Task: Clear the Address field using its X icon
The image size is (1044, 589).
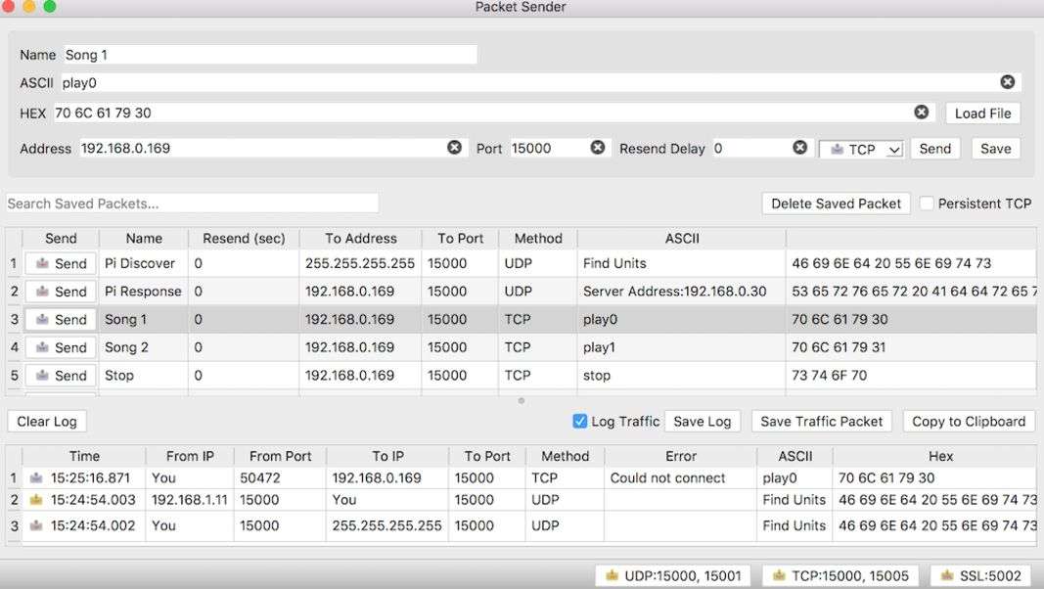Action: pos(454,148)
